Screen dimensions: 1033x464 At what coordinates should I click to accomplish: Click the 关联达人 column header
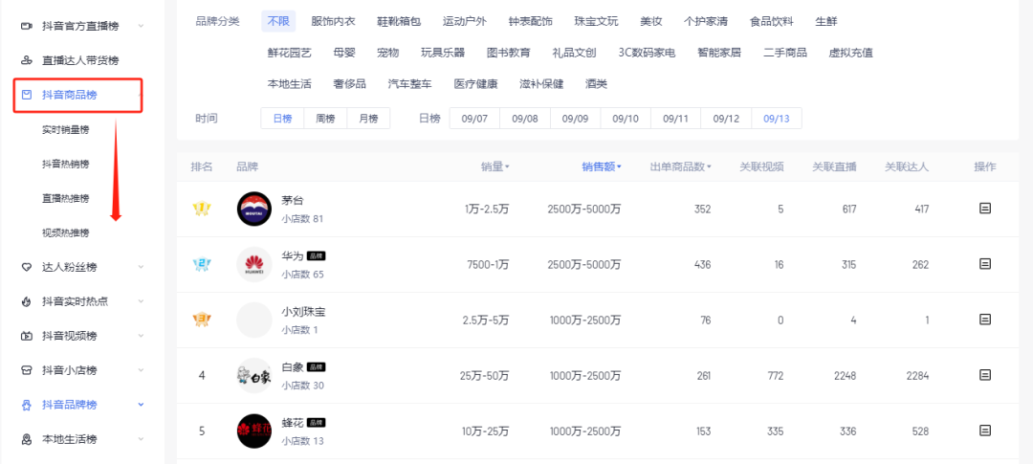tap(907, 166)
